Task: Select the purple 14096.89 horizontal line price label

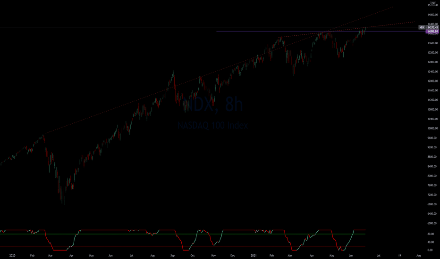Action: (x=432, y=32)
